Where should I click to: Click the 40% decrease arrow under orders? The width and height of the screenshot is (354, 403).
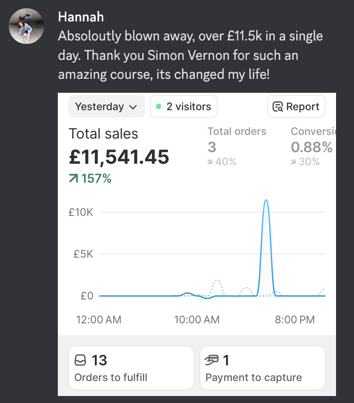(x=210, y=162)
